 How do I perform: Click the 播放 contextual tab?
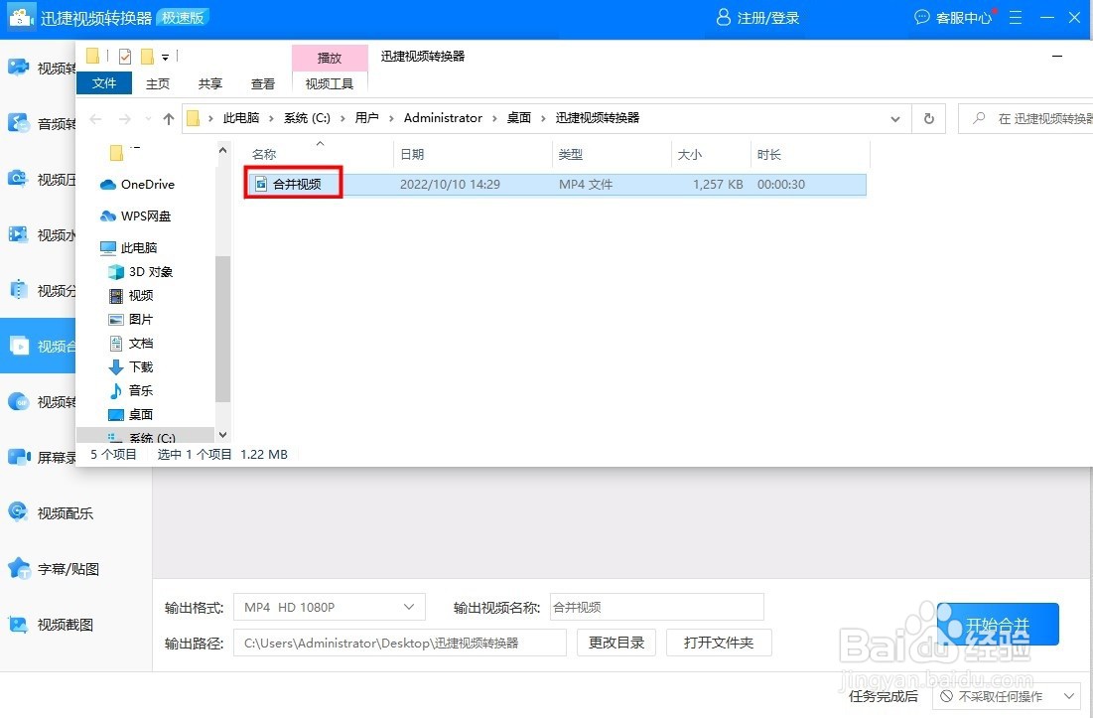pos(330,58)
